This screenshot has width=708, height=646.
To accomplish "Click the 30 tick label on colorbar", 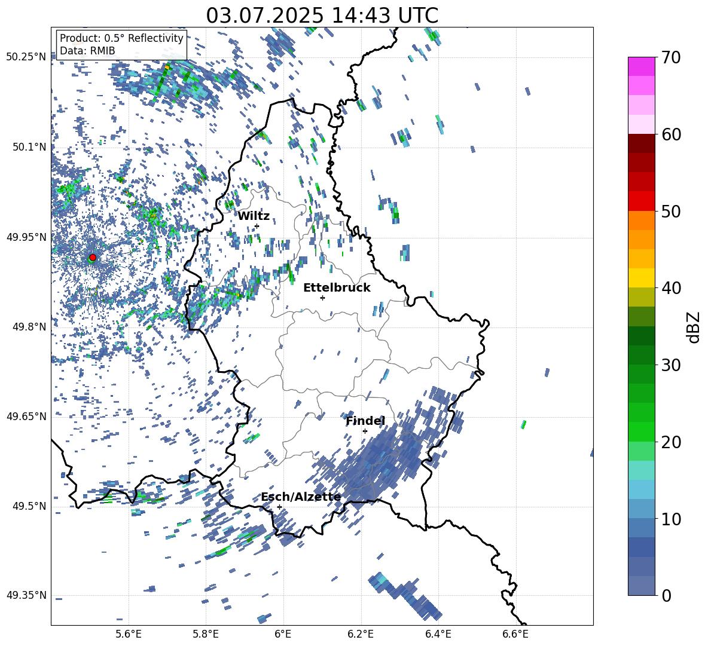I will pos(672,365).
